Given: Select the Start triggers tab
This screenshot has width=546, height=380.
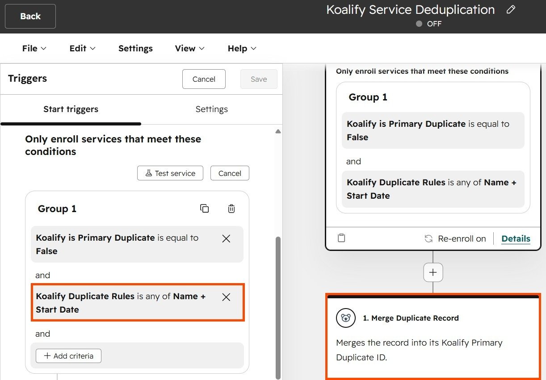Looking at the screenshot, I should (71, 109).
